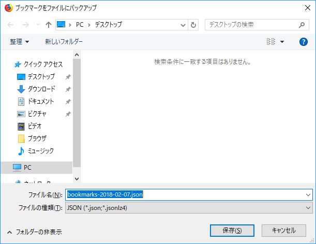316x244 pixels.
Task: Open help with the question mark icon
Action: [303, 42]
